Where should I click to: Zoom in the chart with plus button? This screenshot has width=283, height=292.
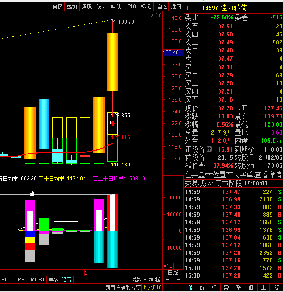pyautogui.click(x=168, y=280)
